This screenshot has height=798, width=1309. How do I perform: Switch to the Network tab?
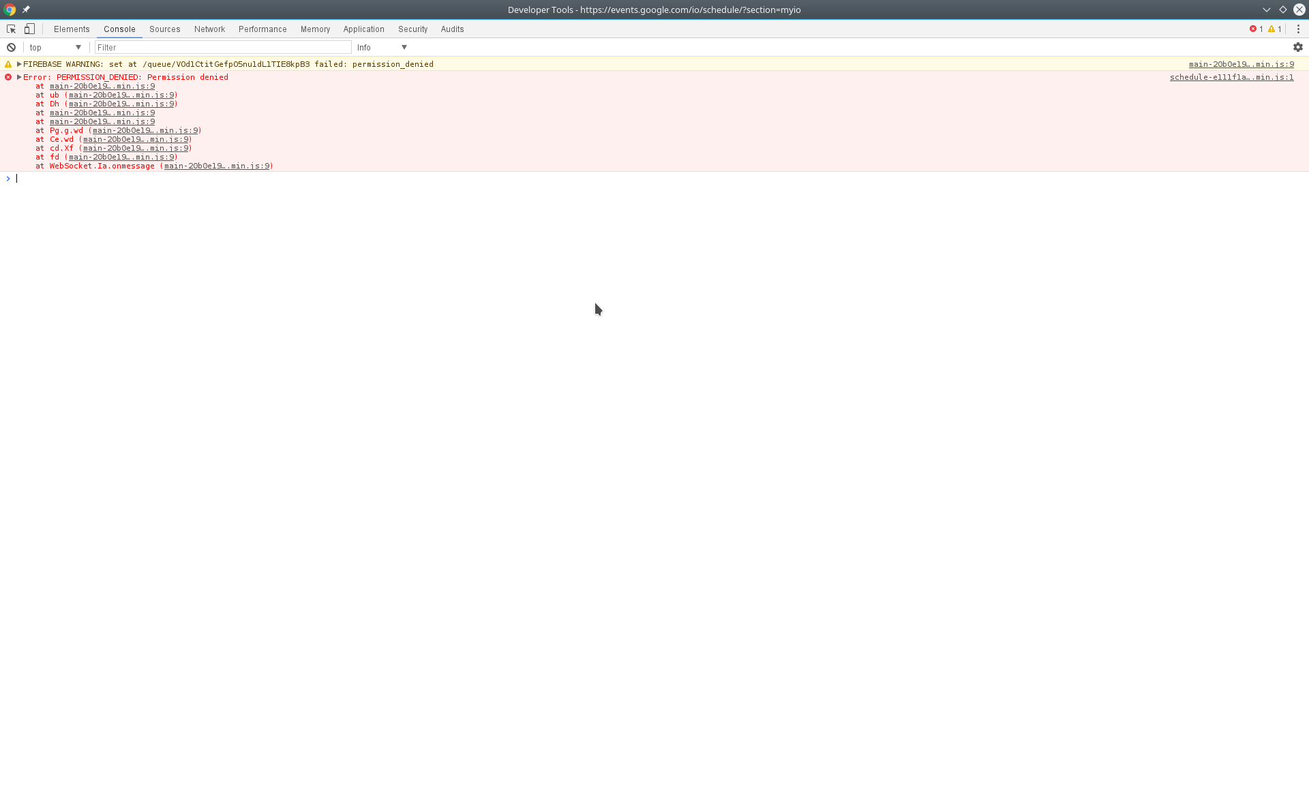click(209, 29)
